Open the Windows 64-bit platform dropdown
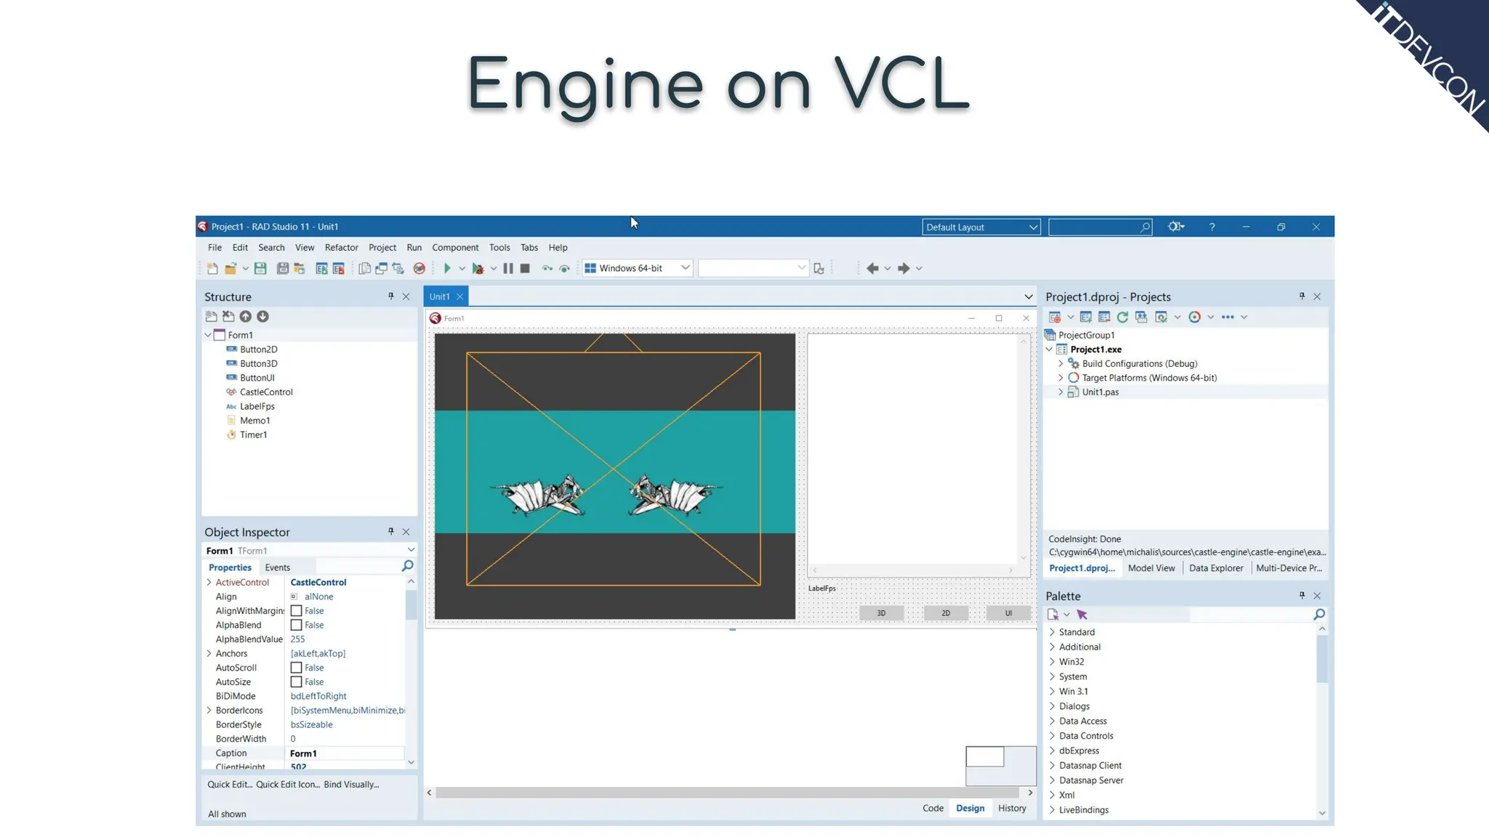This screenshot has width=1489, height=837. [638, 268]
